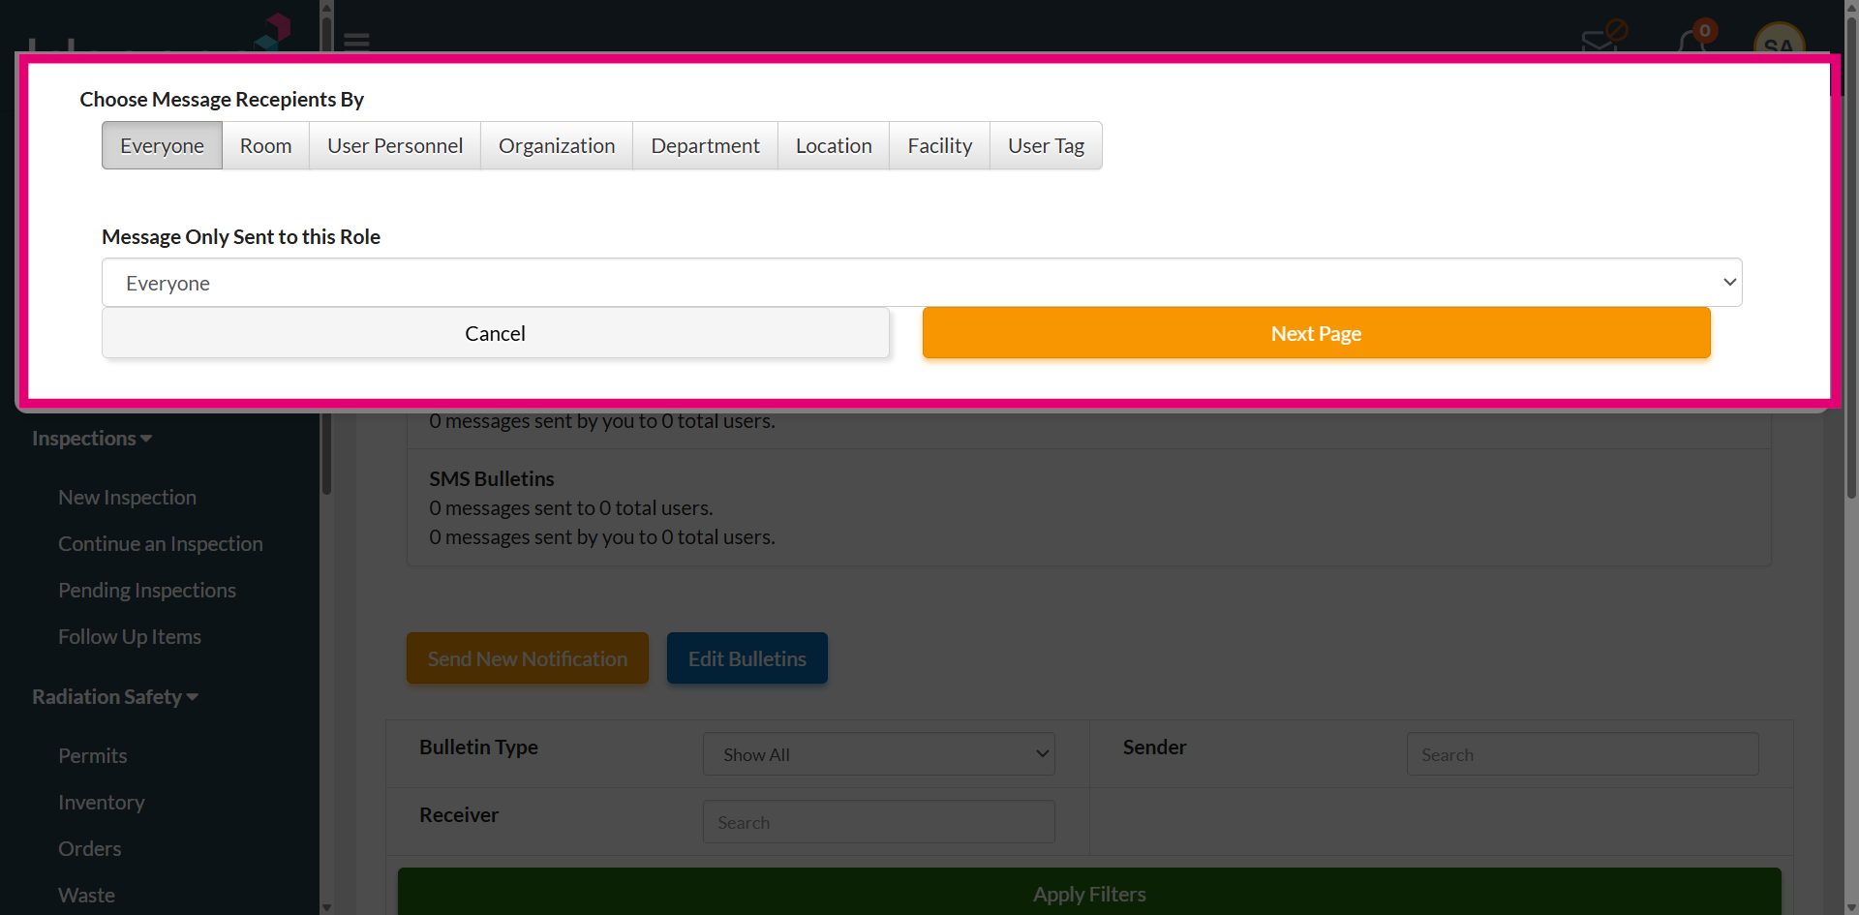Open Permits in sidebar
This screenshot has width=1859, height=915.
pos(93,756)
